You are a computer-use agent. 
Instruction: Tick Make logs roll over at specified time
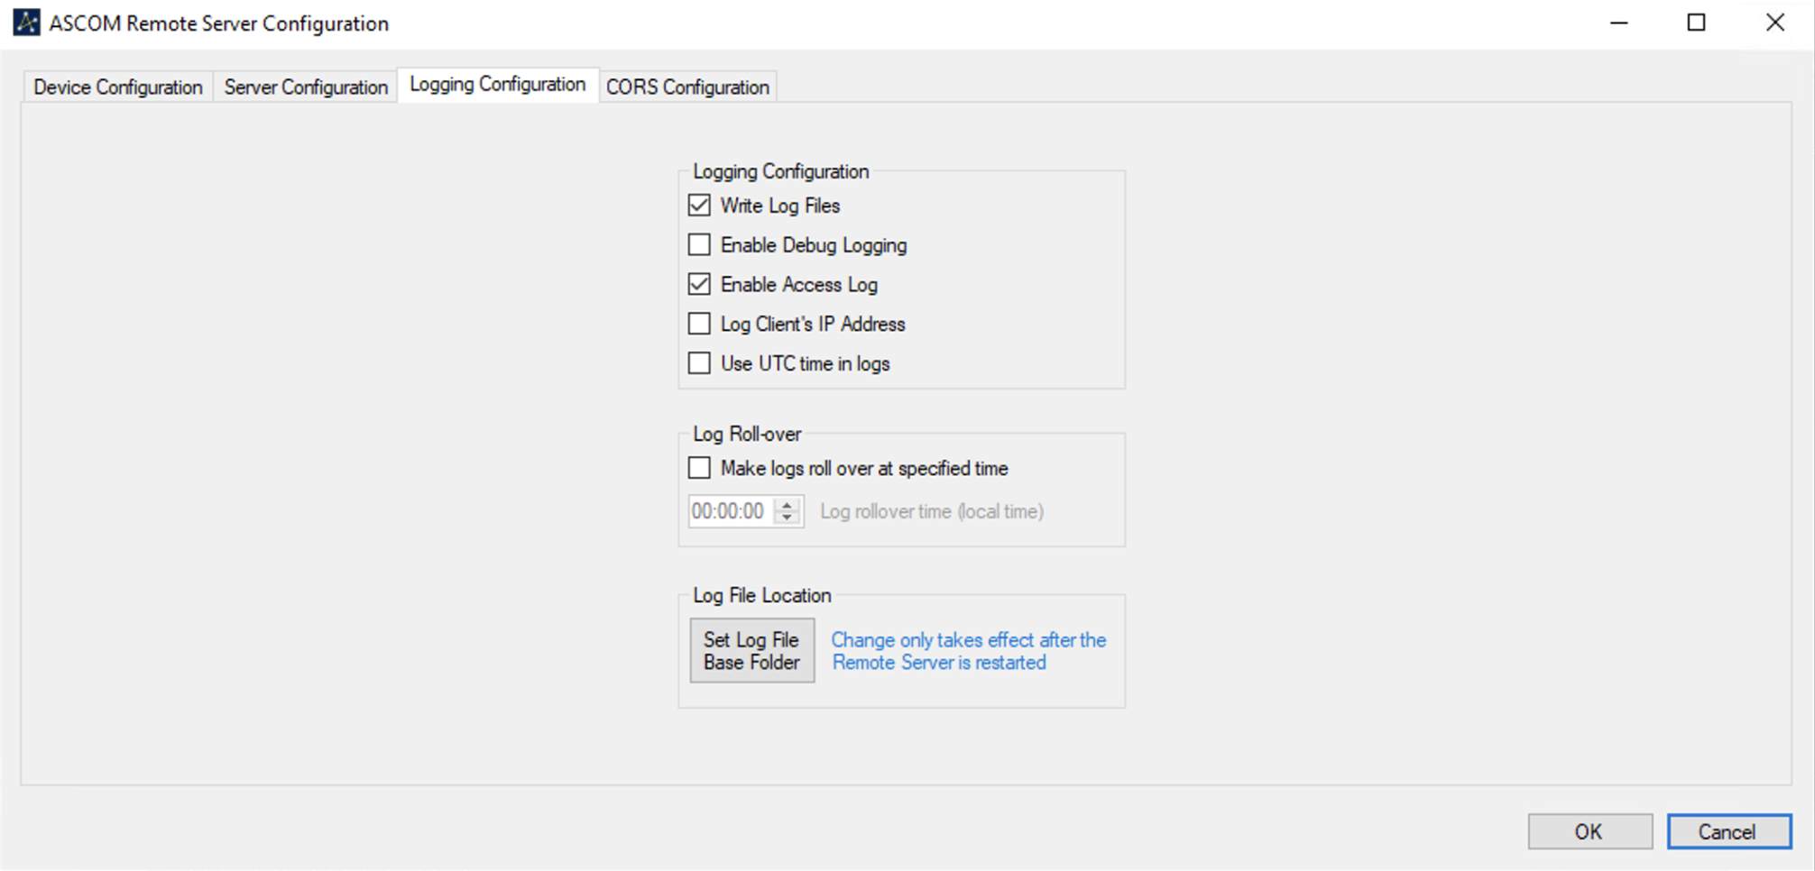pyautogui.click(x=699, y=468)
